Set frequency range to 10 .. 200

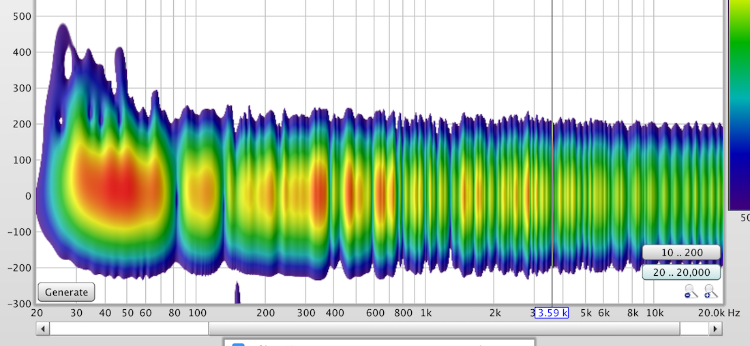pos(681,253)
